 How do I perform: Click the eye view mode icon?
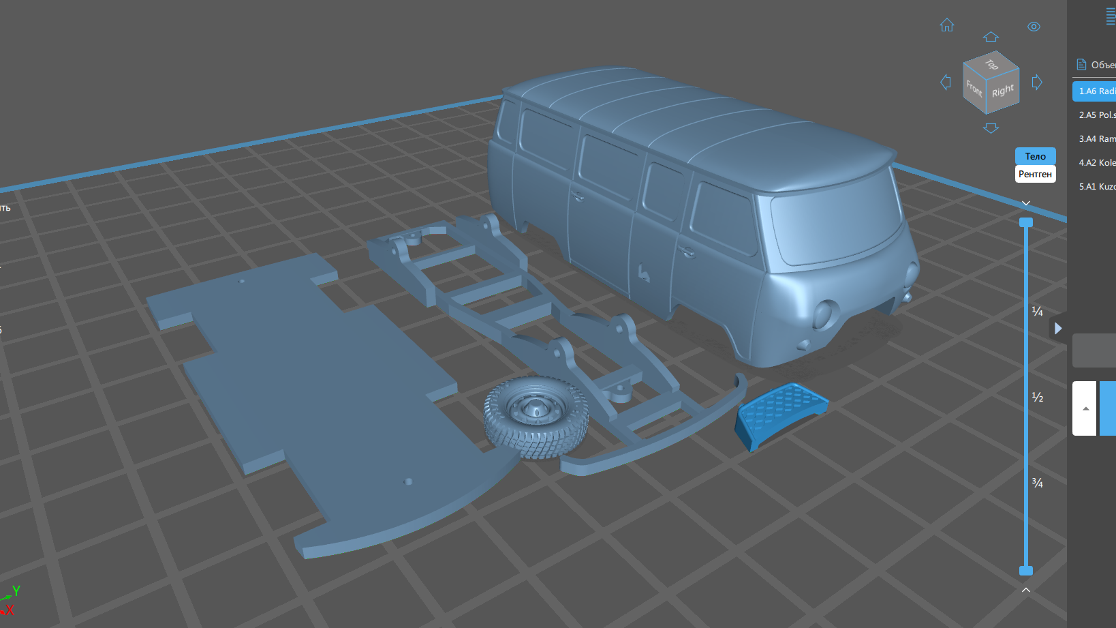tap(1034, 27)
